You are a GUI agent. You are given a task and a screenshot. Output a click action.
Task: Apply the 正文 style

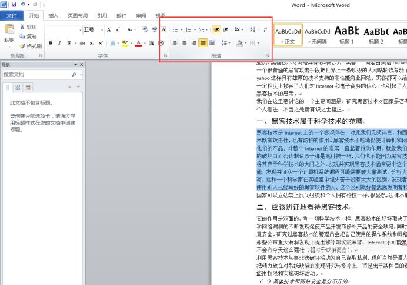click(288, 35)
